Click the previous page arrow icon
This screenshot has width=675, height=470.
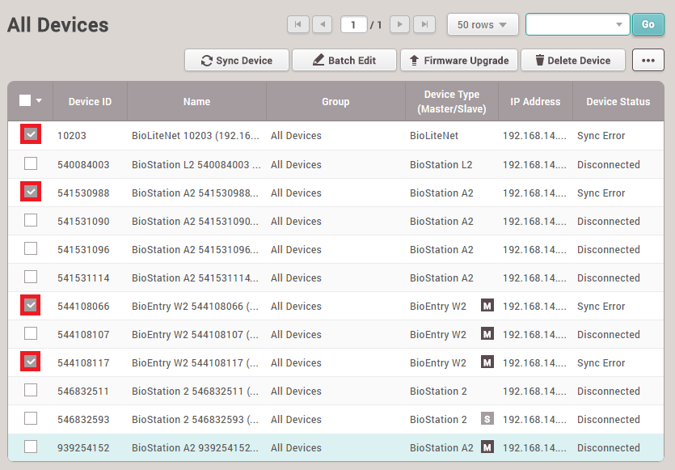(323, 24)
